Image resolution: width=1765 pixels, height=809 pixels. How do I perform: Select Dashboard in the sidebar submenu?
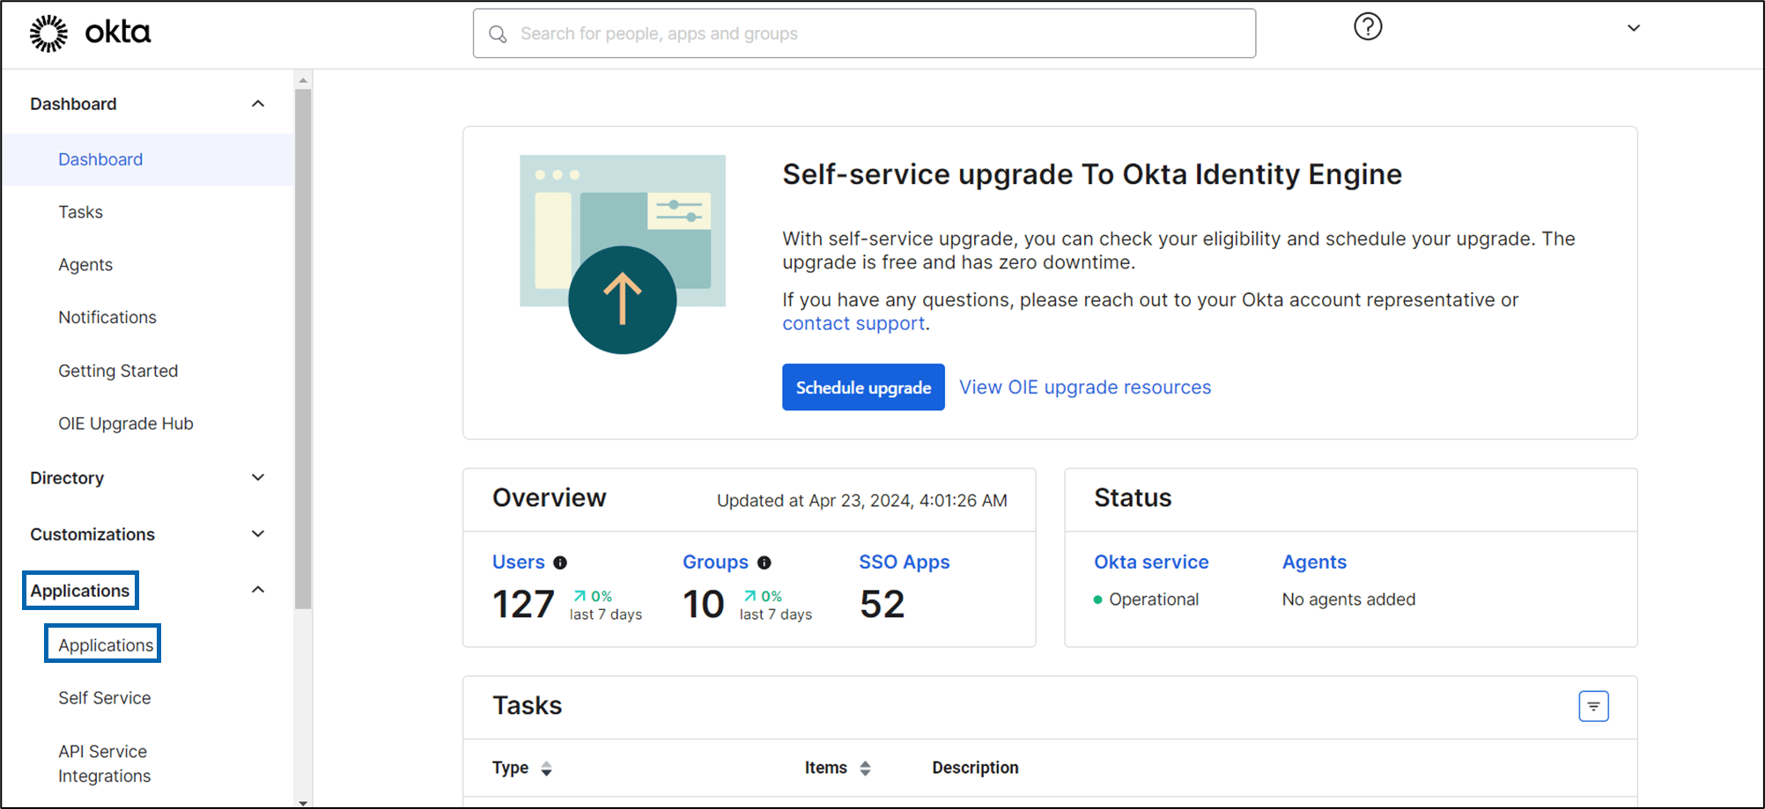click(100, 159)
